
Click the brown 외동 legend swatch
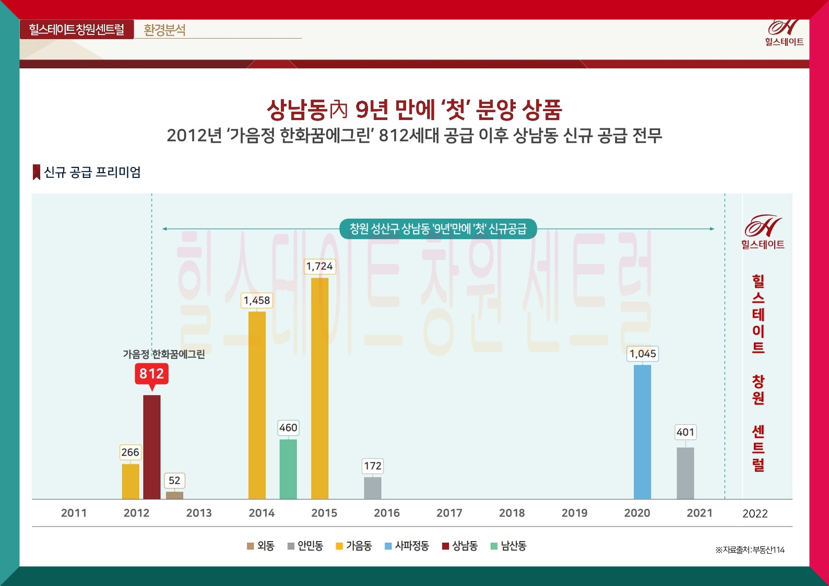(x=250, y=546)
